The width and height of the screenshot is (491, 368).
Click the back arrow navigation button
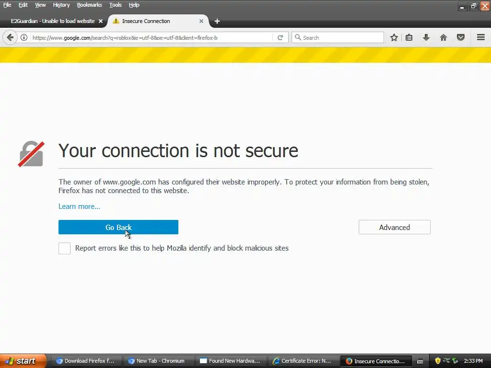click(10, 37)
